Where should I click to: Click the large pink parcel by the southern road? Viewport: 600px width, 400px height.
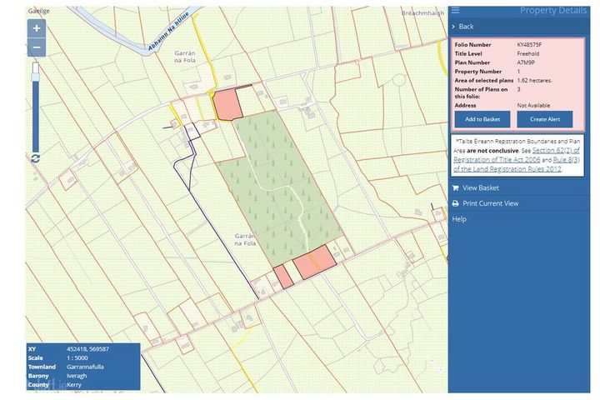[315, 259]
